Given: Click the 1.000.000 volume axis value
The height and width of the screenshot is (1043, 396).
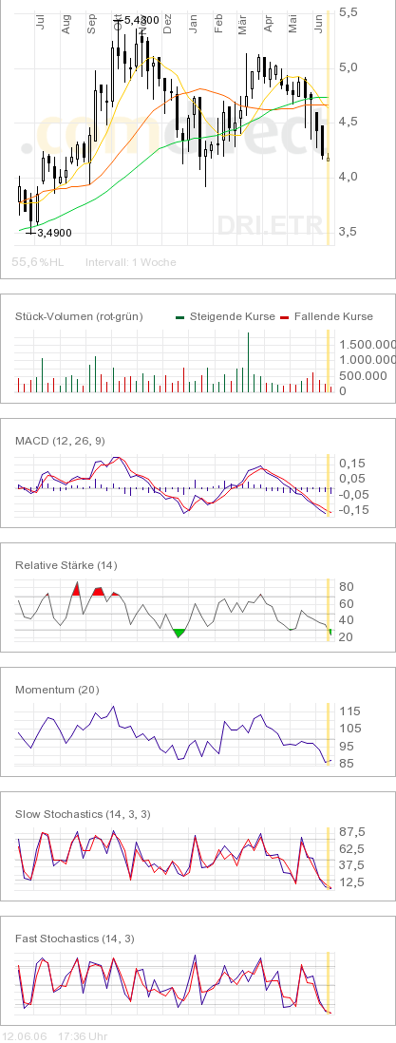Looking at the screenshot, I should [x=368, y=360].
